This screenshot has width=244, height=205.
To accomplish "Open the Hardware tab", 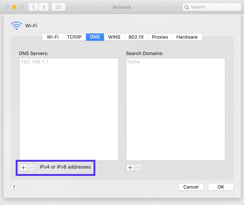I will (x=187, y=37).
